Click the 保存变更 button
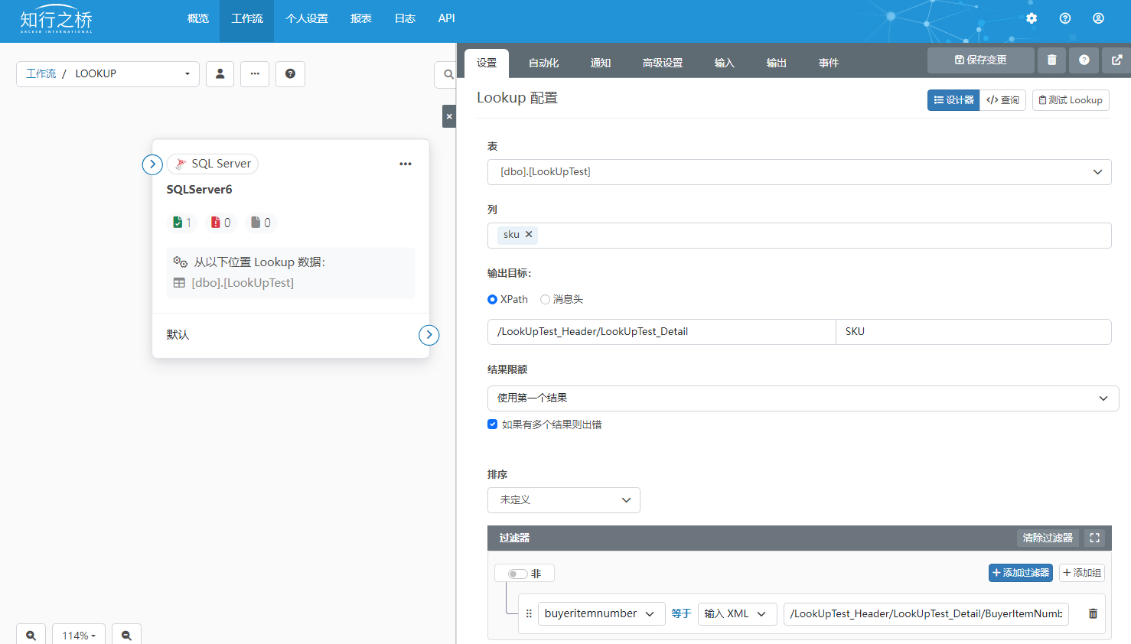The image size is (1131, 644). 980,60
